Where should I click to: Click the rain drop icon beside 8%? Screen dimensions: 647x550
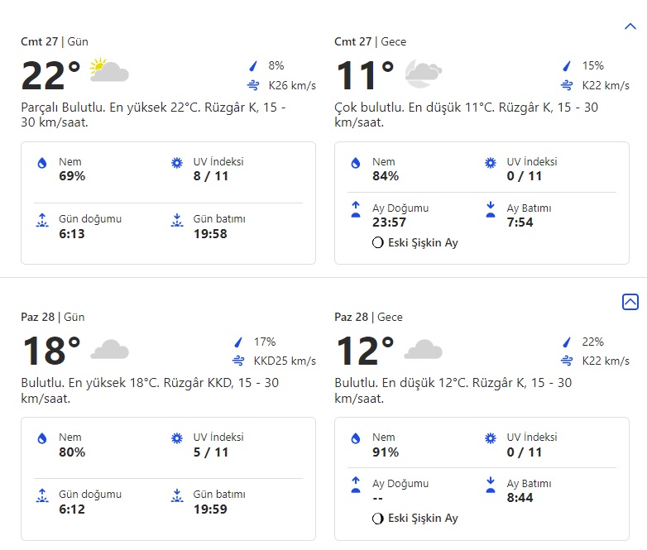[x=254, y=66]
